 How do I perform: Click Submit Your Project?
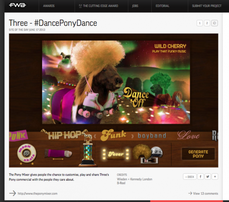[207, 6]
